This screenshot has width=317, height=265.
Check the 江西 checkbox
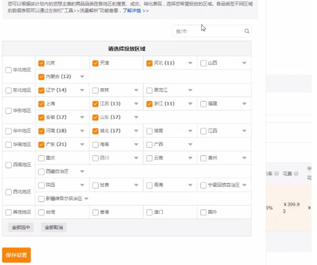coord(204,131)
